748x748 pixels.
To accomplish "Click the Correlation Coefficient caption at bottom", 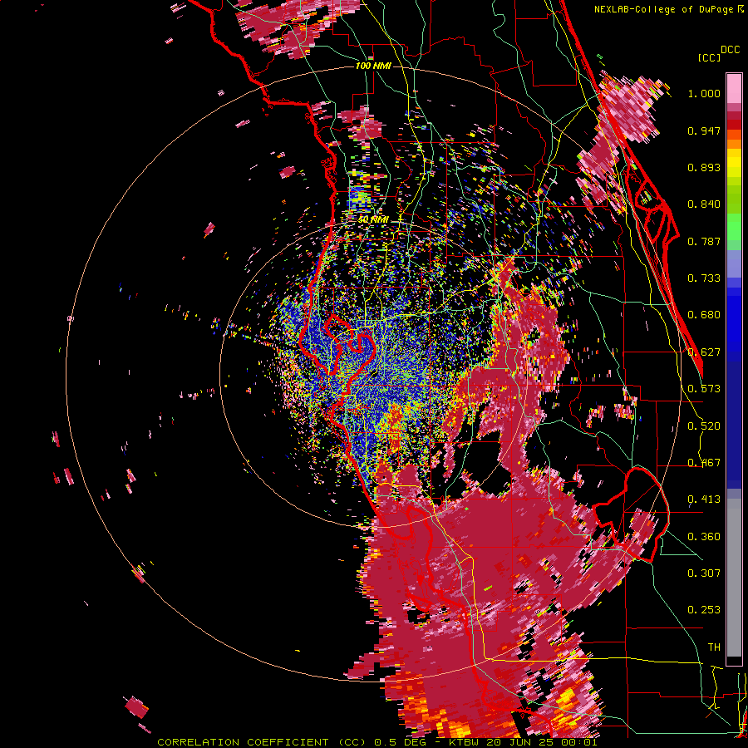I will 376,742.
